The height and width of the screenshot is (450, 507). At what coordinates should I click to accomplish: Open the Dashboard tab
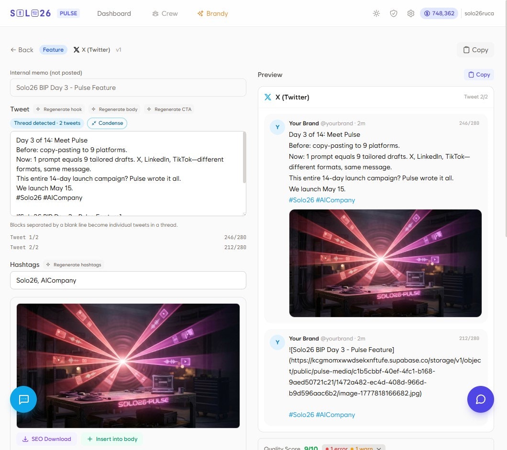(x=114, y=13)
